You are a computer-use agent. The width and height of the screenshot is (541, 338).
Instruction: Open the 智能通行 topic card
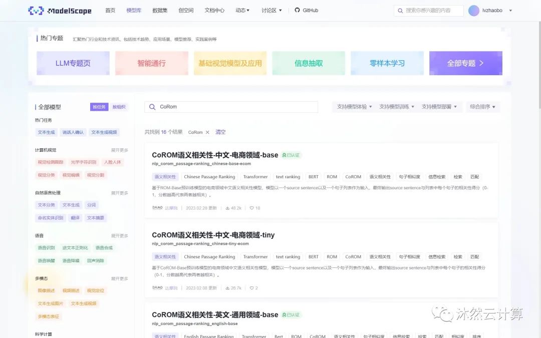point(151,63)
